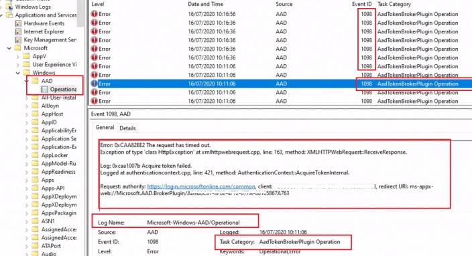472x256 pixels.
Task: Click the Key Management Service log icon
Action: click(18, 39)
